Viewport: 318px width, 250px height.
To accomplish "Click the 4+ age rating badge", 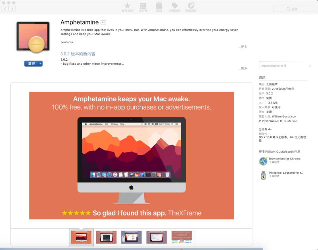I will (103, 23).
